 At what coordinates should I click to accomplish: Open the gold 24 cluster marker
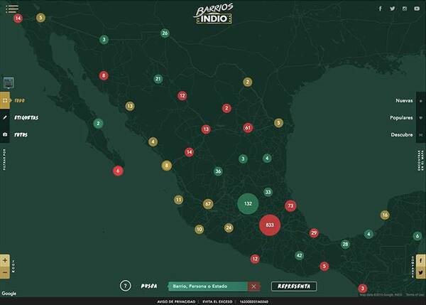pyautogui.click(x=229, y=228)
